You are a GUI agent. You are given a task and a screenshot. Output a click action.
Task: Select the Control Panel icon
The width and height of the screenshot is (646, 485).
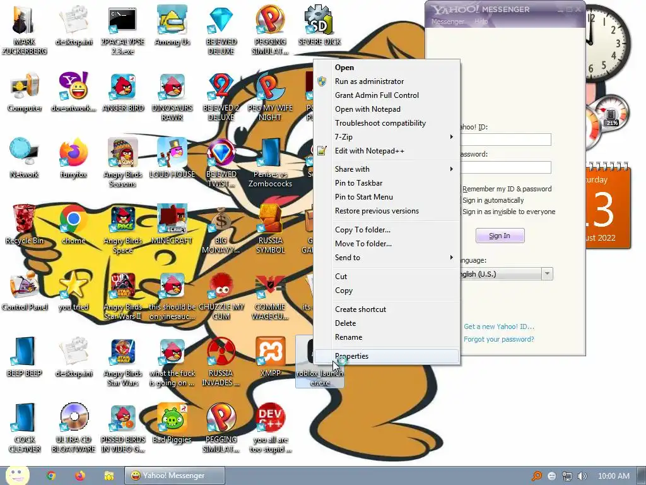coord(24,286)
